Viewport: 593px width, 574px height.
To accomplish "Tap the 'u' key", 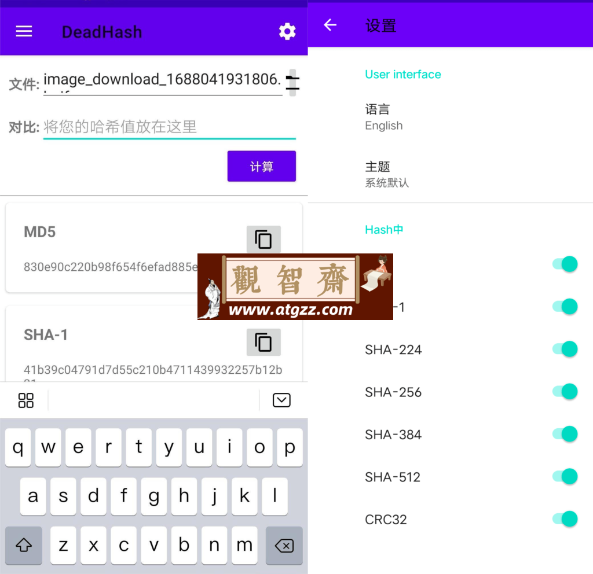I will [199, 447].
